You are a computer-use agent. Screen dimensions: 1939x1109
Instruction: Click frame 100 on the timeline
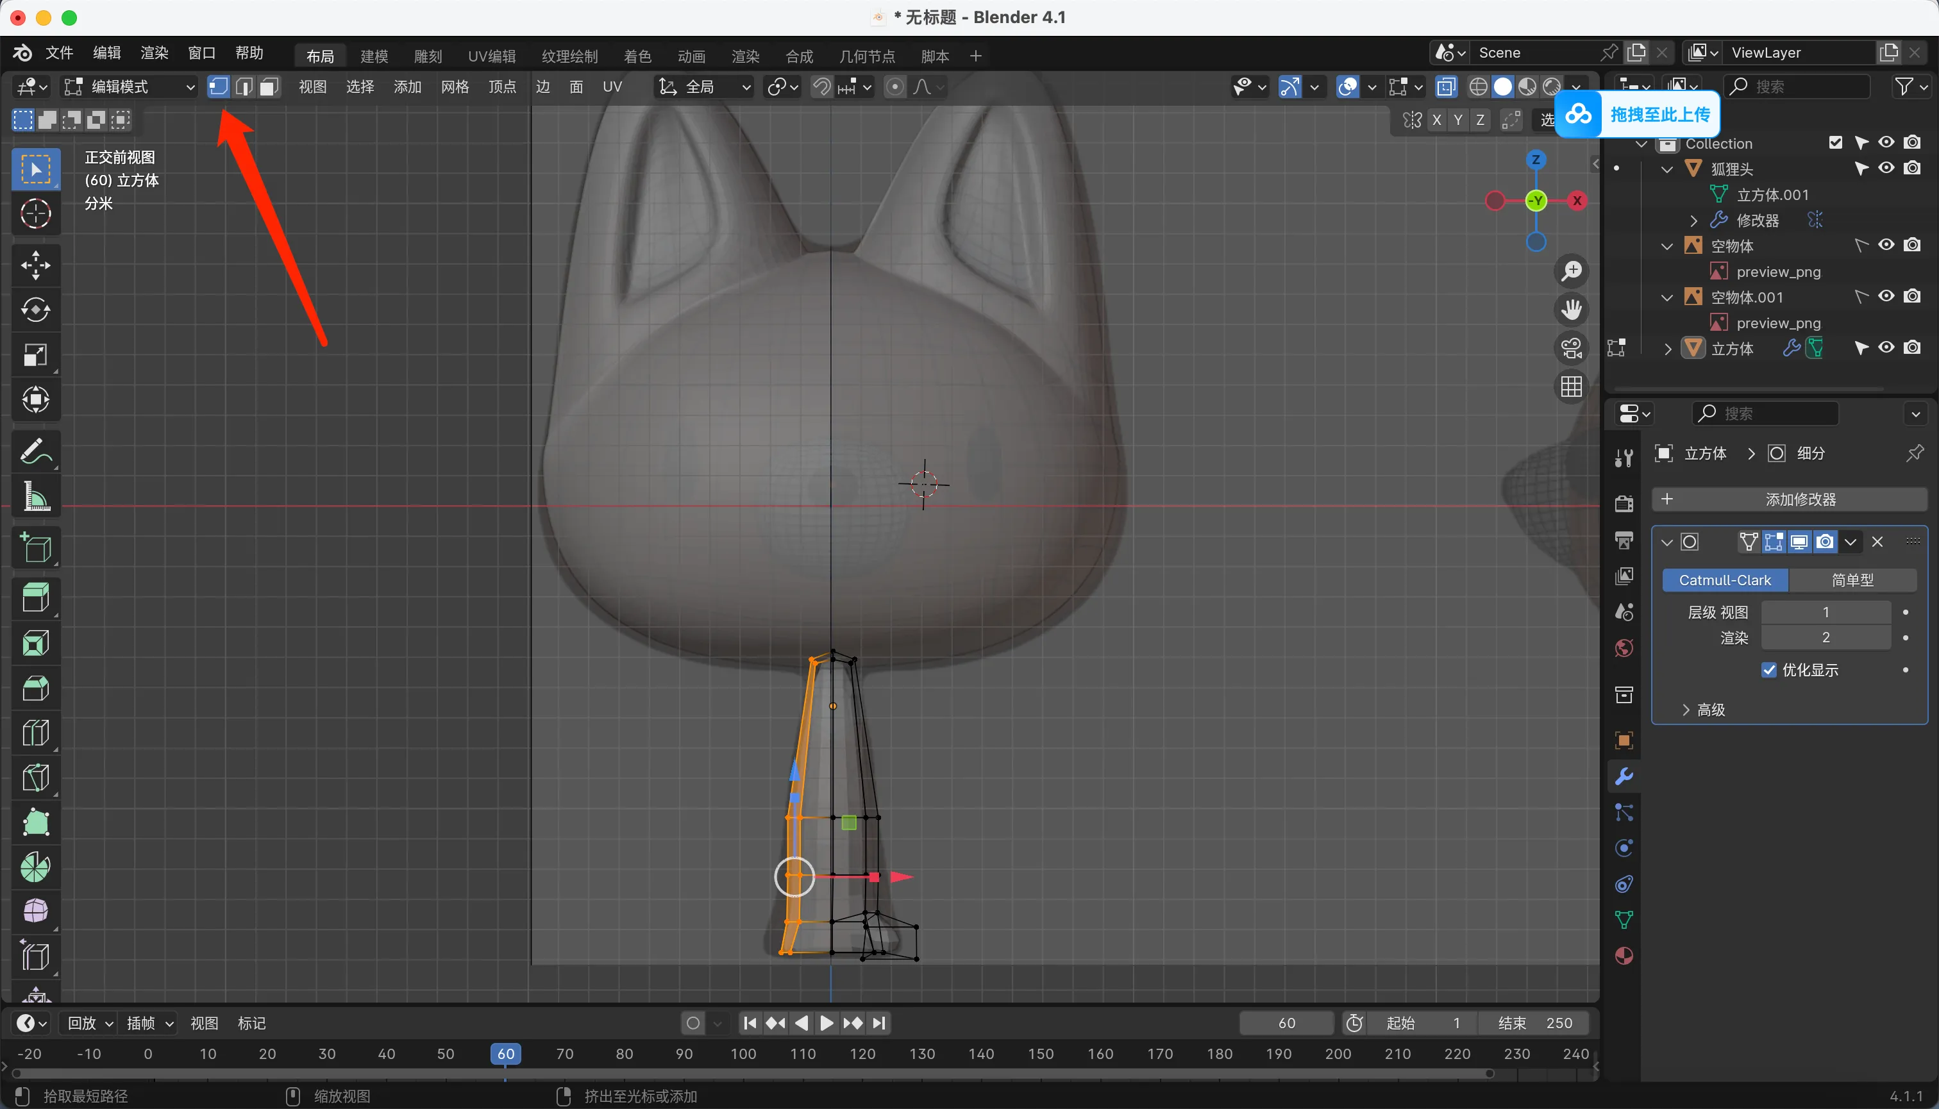pos(743,1054)
